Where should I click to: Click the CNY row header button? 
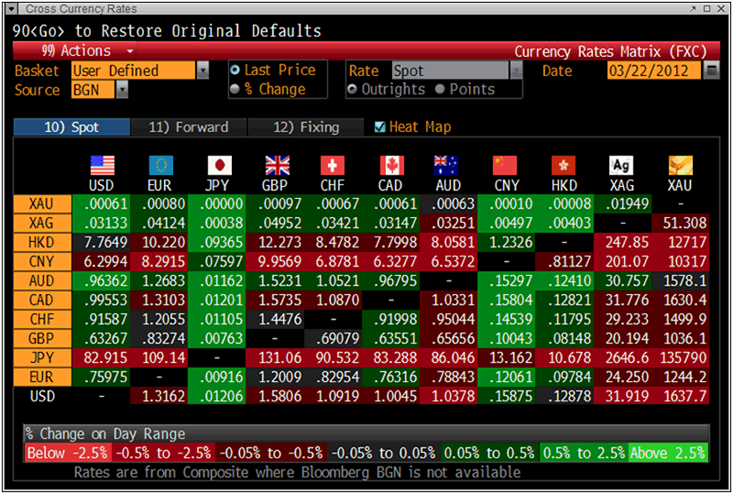(x=42, y=261)
